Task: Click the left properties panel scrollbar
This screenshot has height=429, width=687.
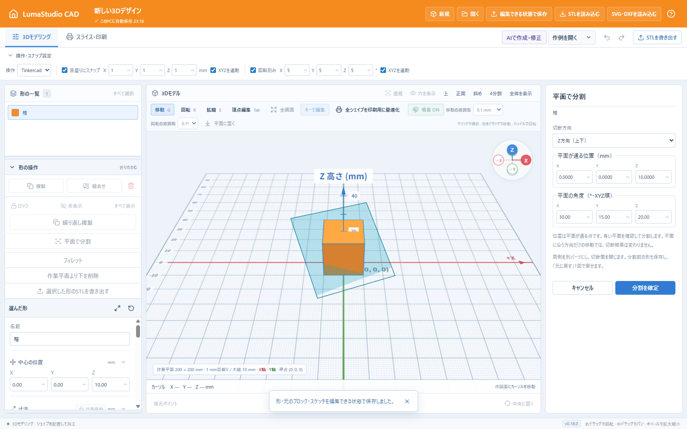Action: click(138, 332)
